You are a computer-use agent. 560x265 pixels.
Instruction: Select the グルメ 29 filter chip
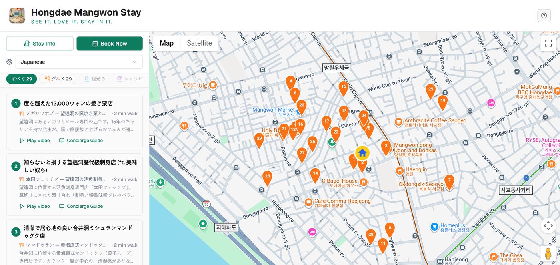pyautogui.click(x=58, y=79)
